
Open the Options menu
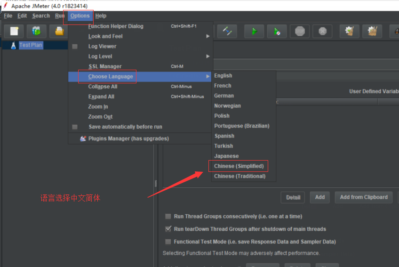[x=80, y=16]
